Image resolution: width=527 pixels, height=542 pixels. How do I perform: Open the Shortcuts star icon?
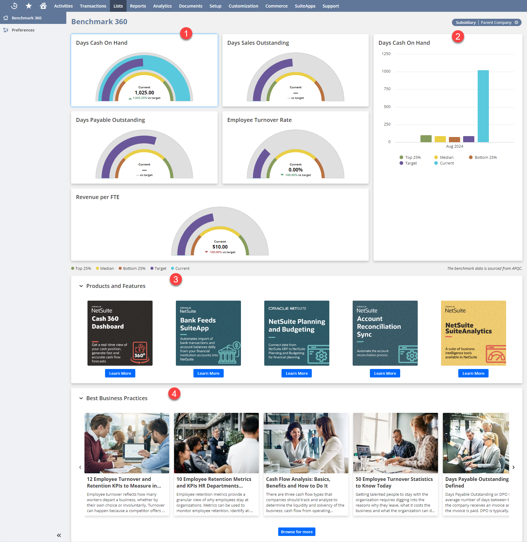(x=29, y=6)
